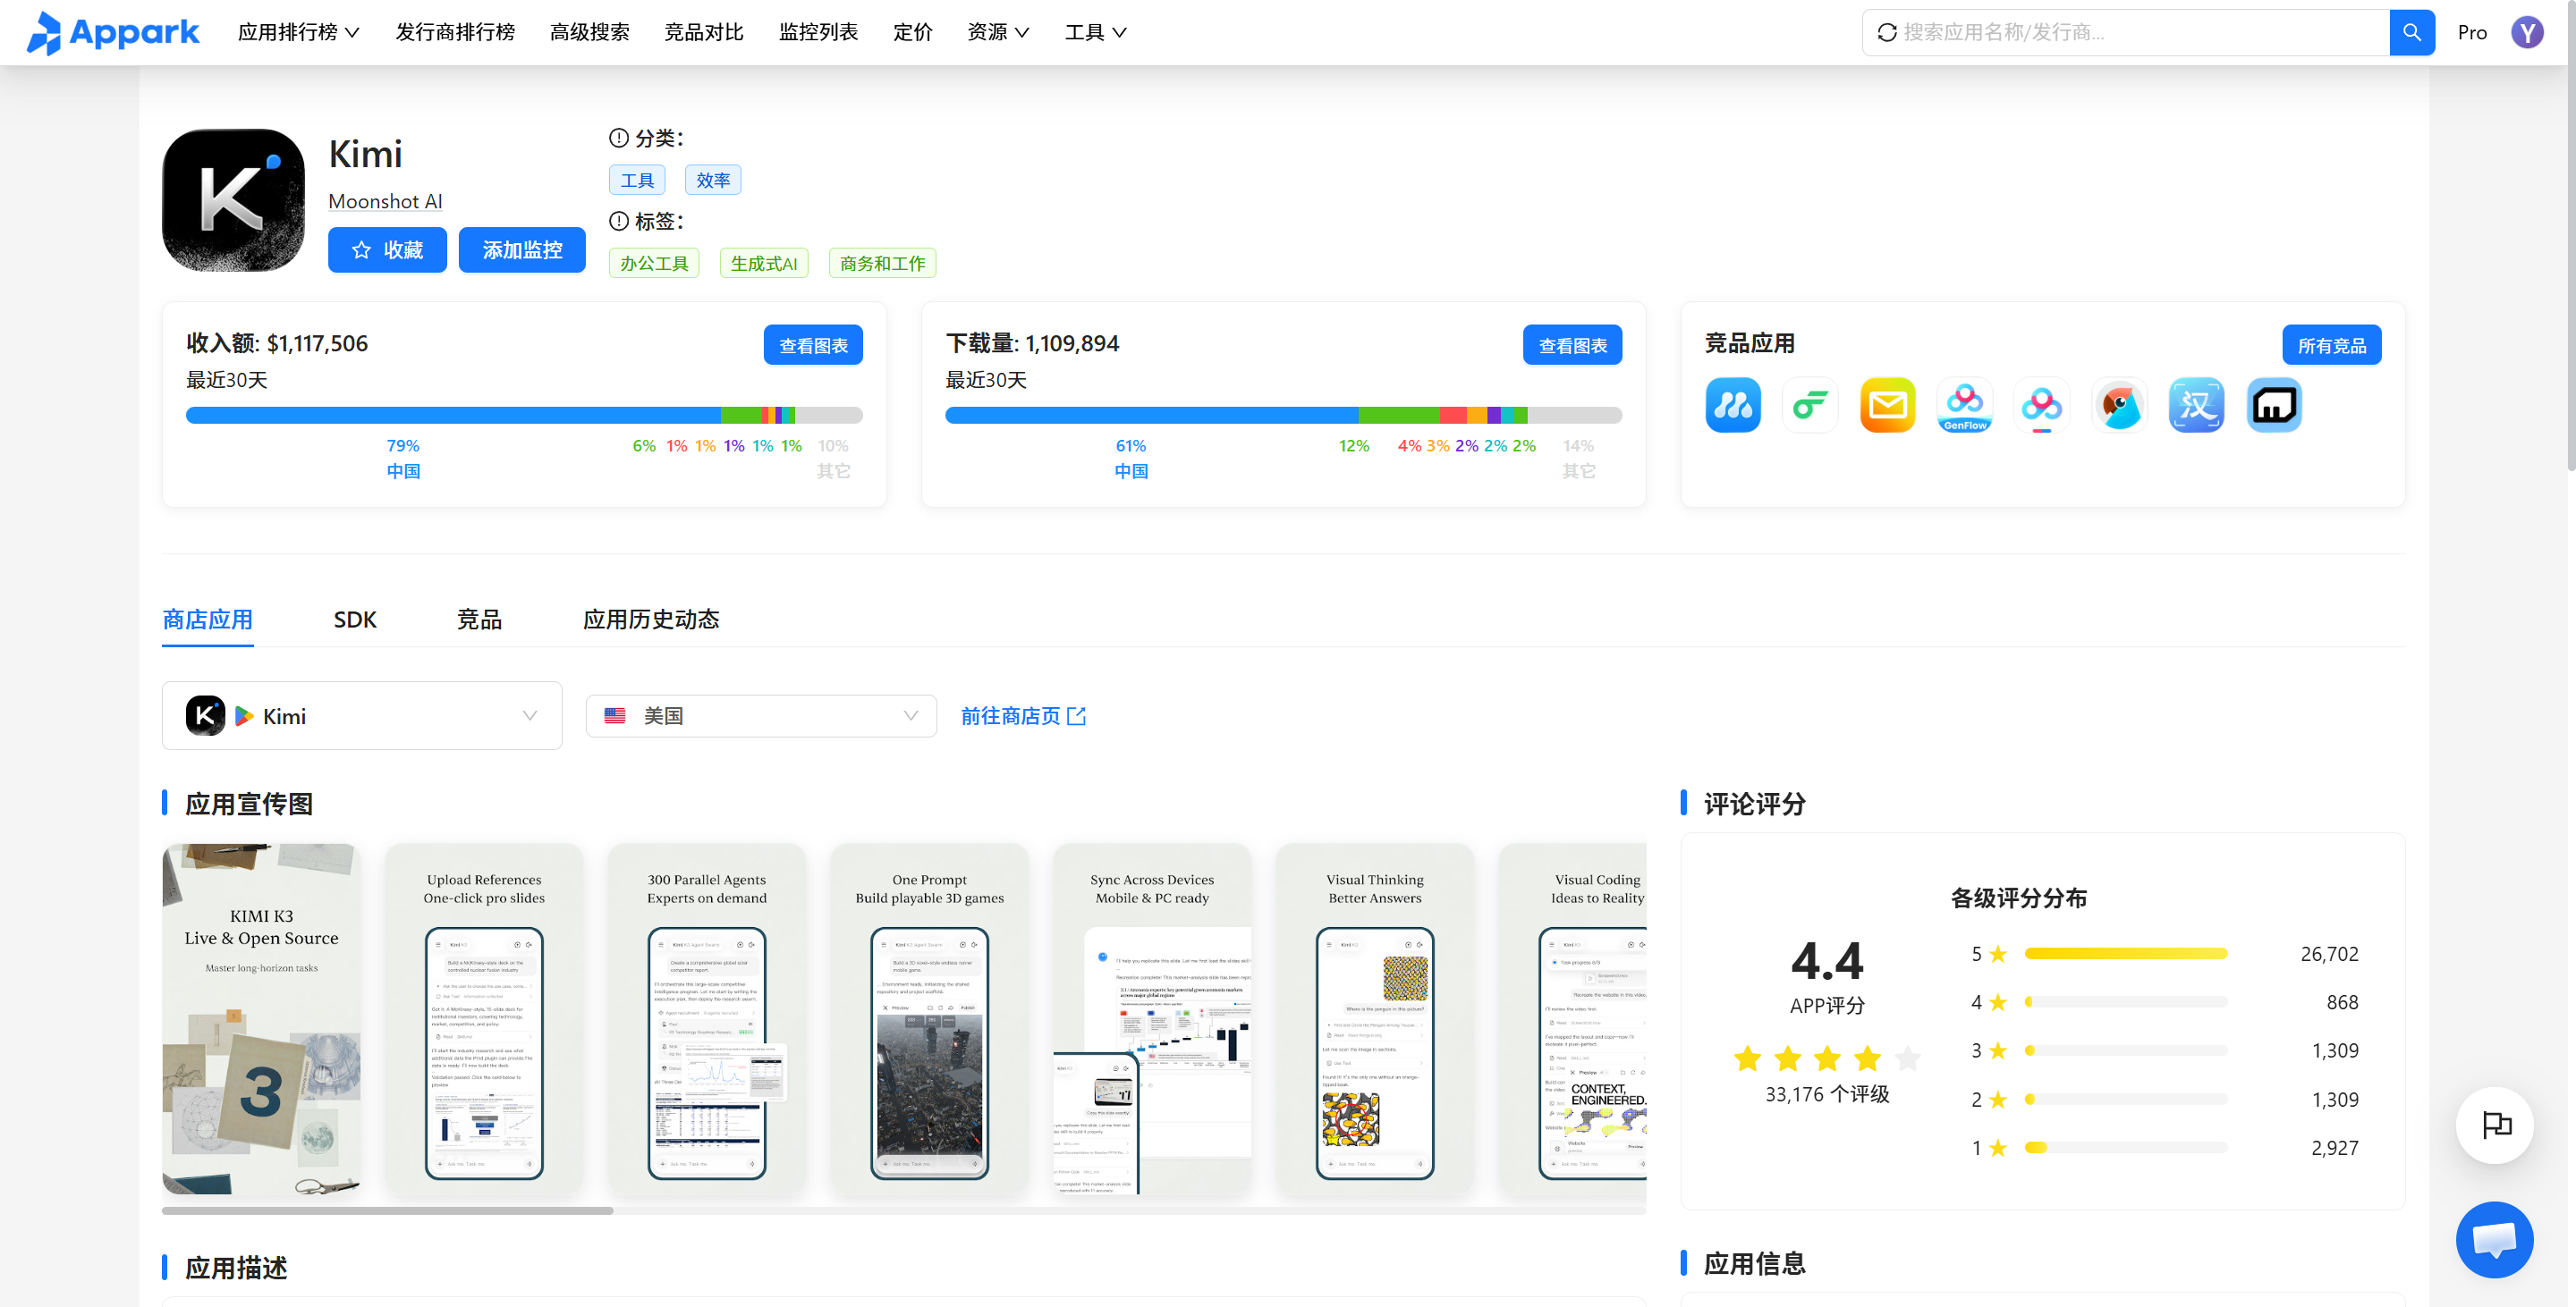
Task: Open 竞品对比 page
Action: pyautogui.click(x=704, y=33)
